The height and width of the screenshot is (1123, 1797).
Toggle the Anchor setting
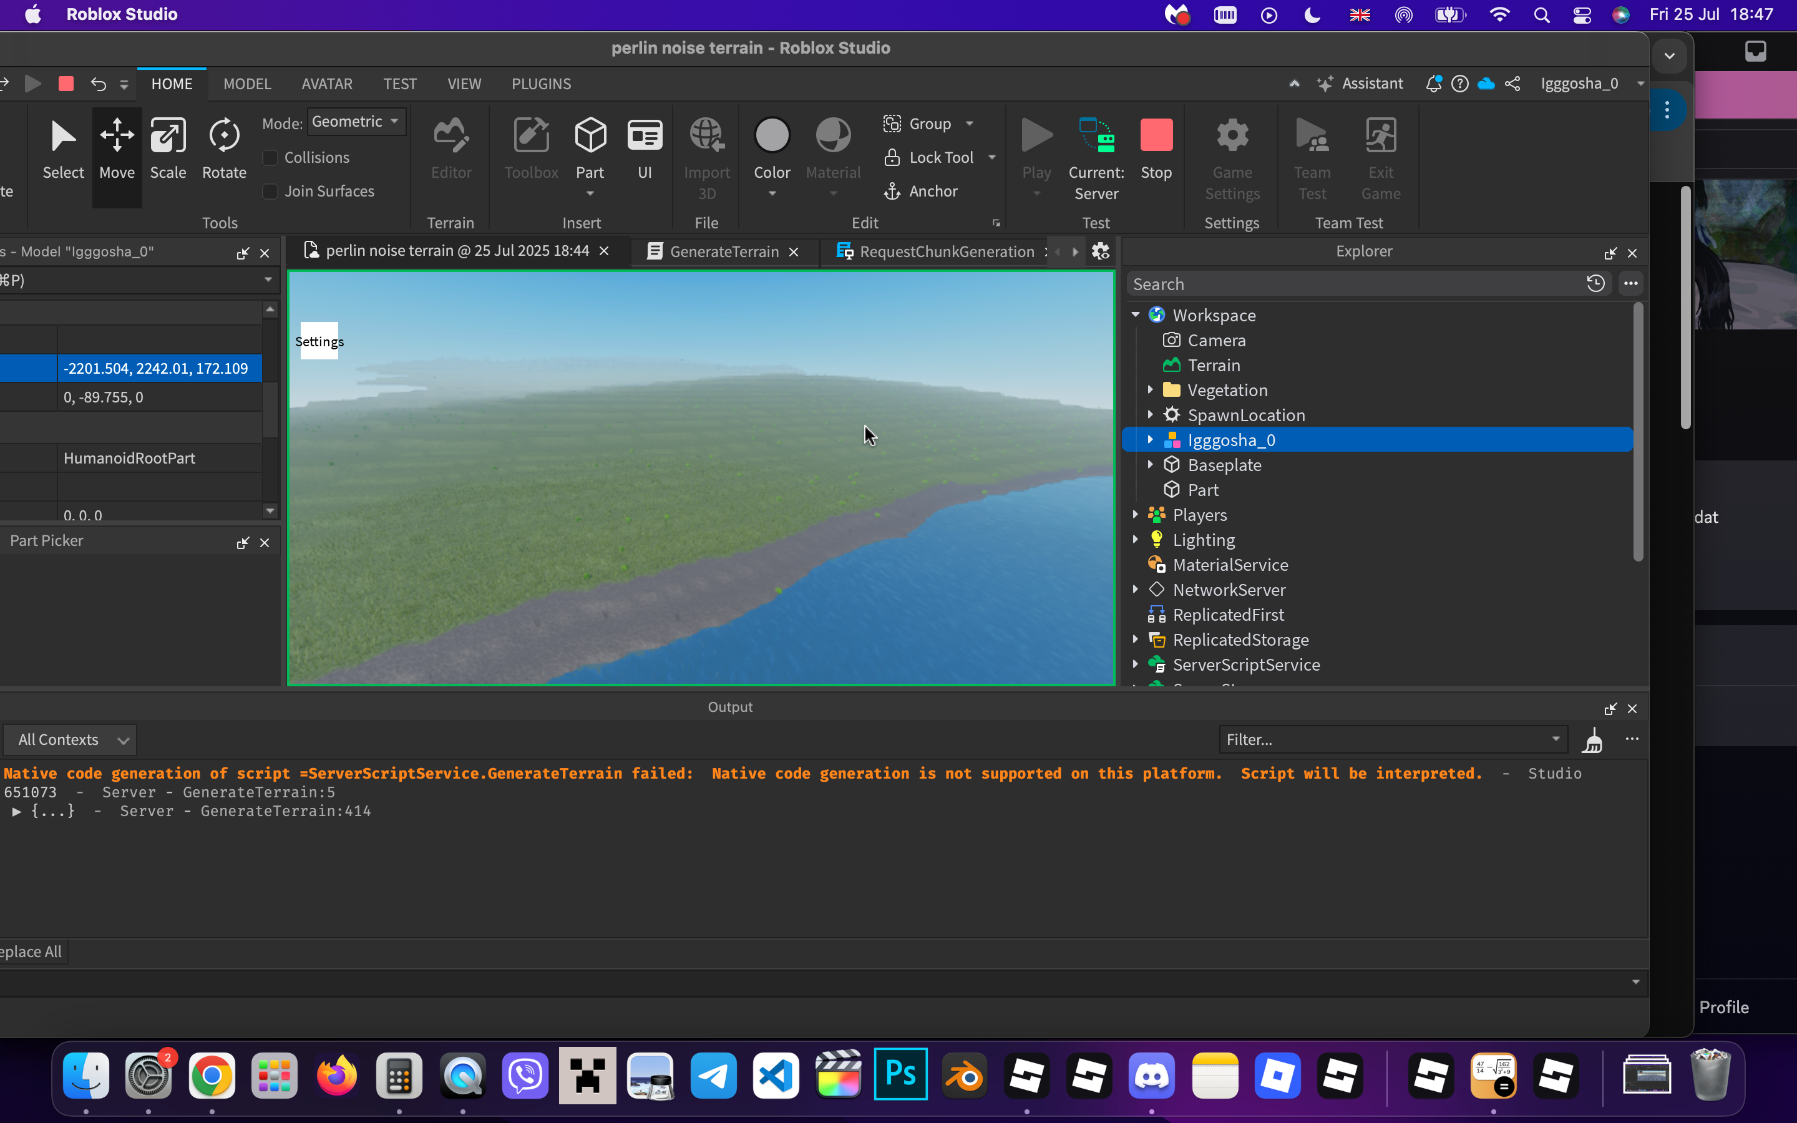click(921, 192)
